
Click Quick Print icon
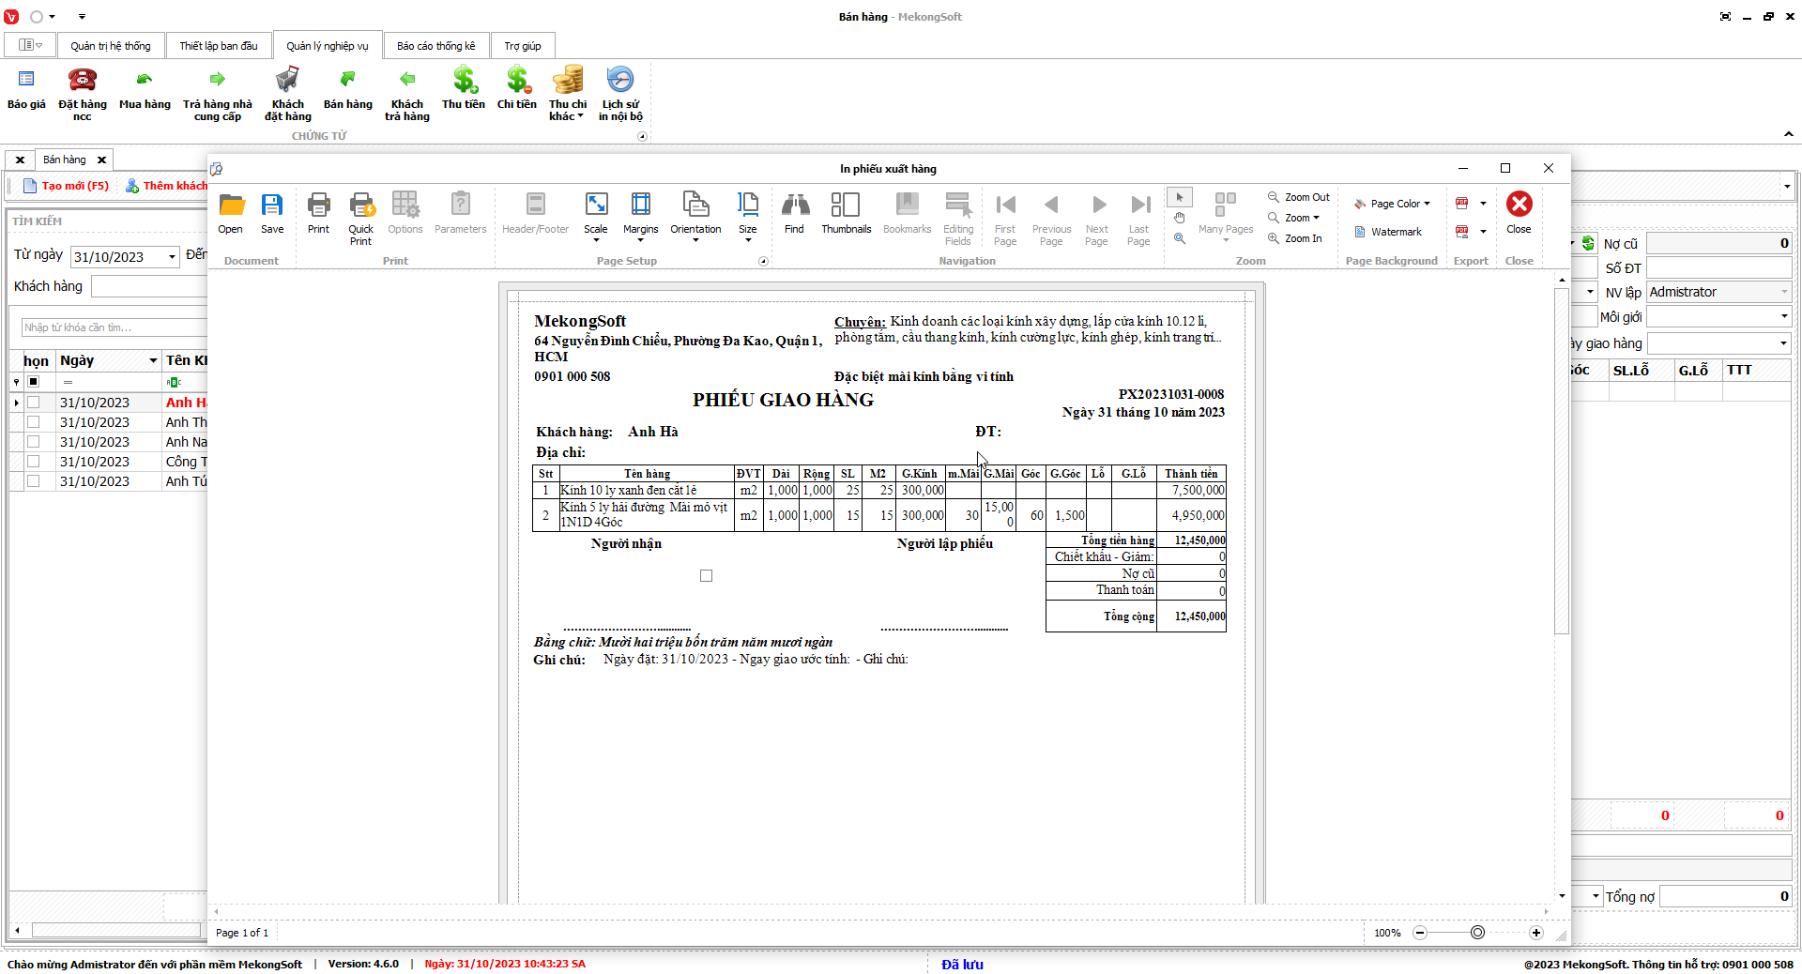pos(361,220)
